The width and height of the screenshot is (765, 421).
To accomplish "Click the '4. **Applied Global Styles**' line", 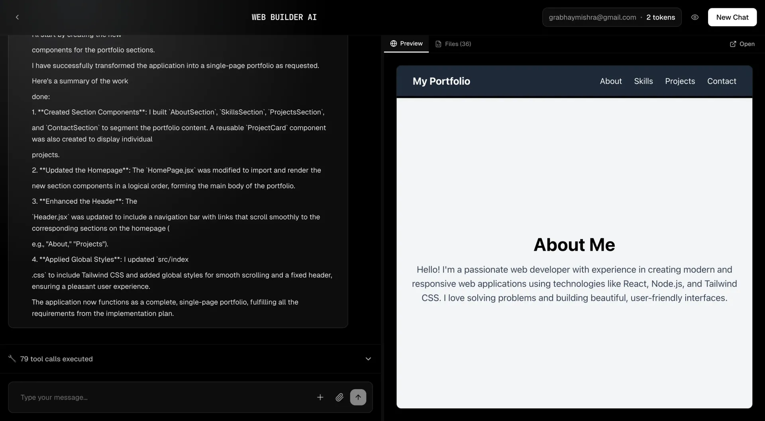I will (x=110, y=259).
